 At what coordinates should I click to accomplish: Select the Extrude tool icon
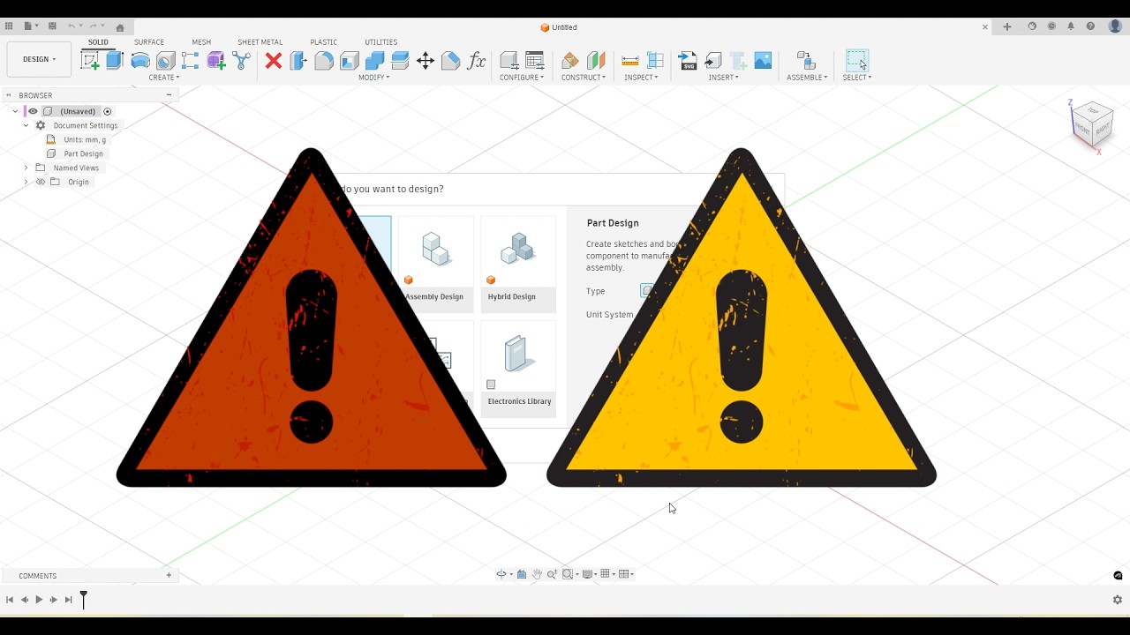point(115,61)
